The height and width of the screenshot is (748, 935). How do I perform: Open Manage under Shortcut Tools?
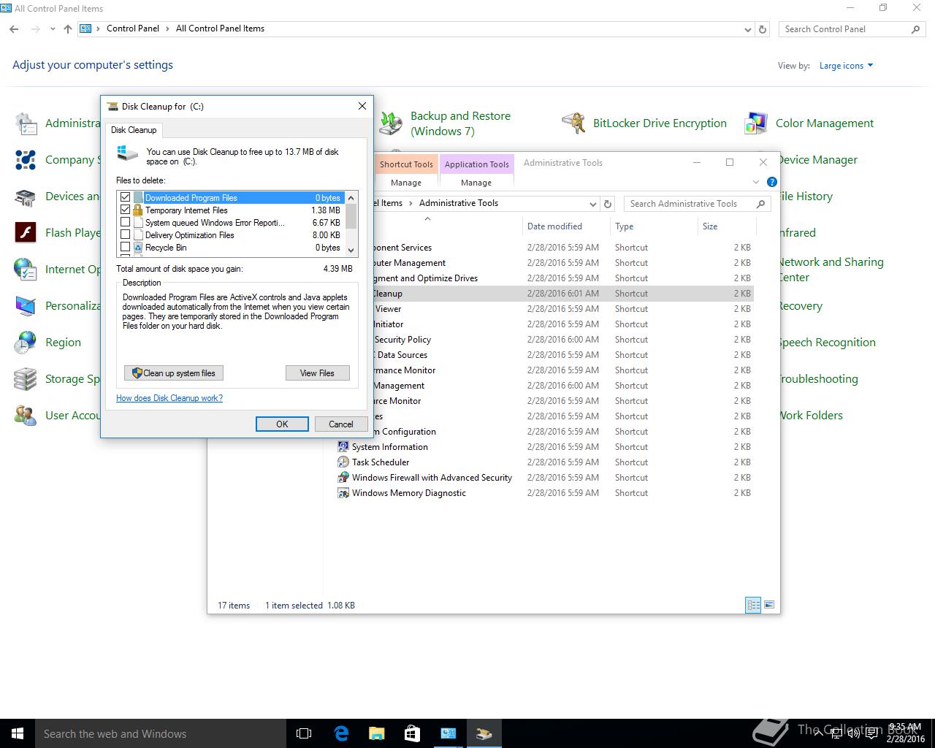[406, 183]
